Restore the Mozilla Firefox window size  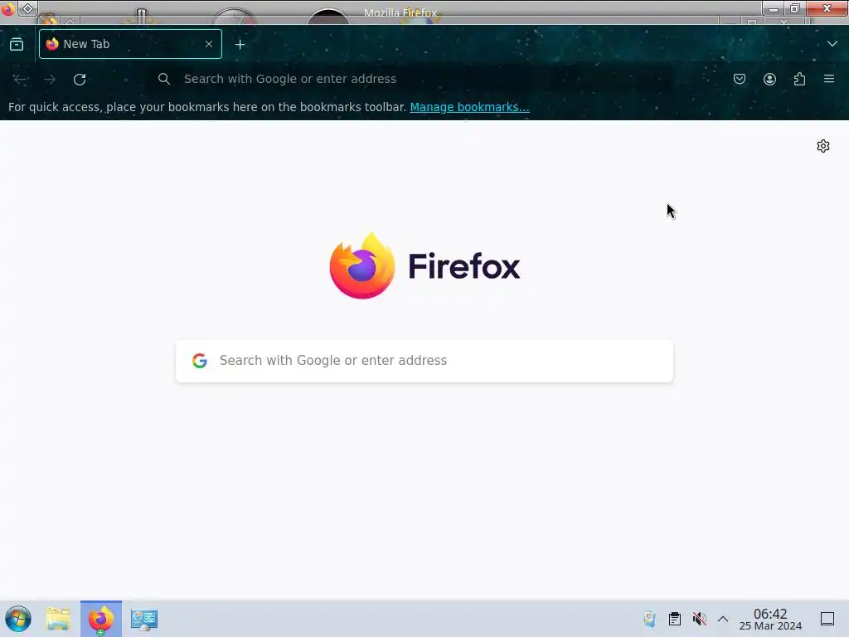coord(795,8)
